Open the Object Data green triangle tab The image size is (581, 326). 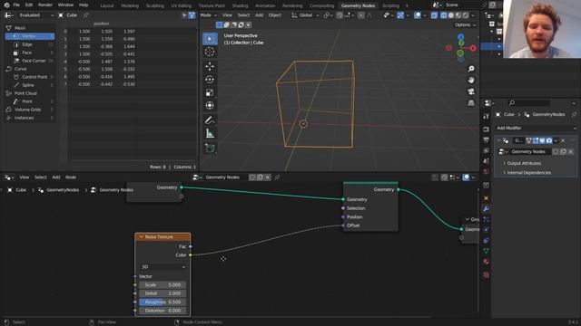[487, 251]
